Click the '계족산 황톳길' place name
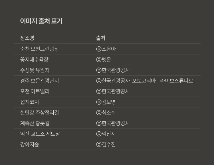 (x=35, y=123)
